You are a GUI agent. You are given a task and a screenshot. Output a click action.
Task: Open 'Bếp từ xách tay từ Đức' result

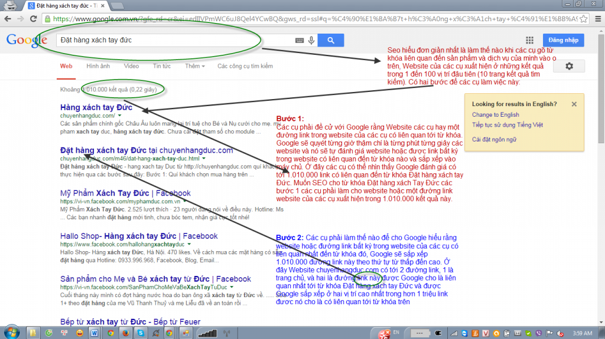click(131, 321)
